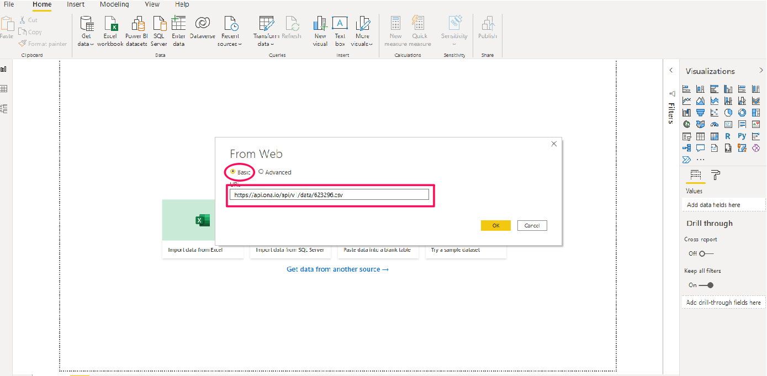Open the Excel workbook data source
The width and height of the screenshot is (767, 376).
110,31
